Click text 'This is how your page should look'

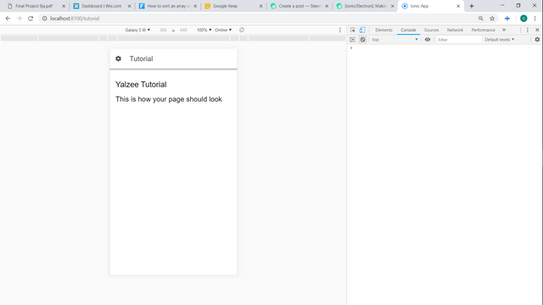pyautogui.click(x=169, y=99)
